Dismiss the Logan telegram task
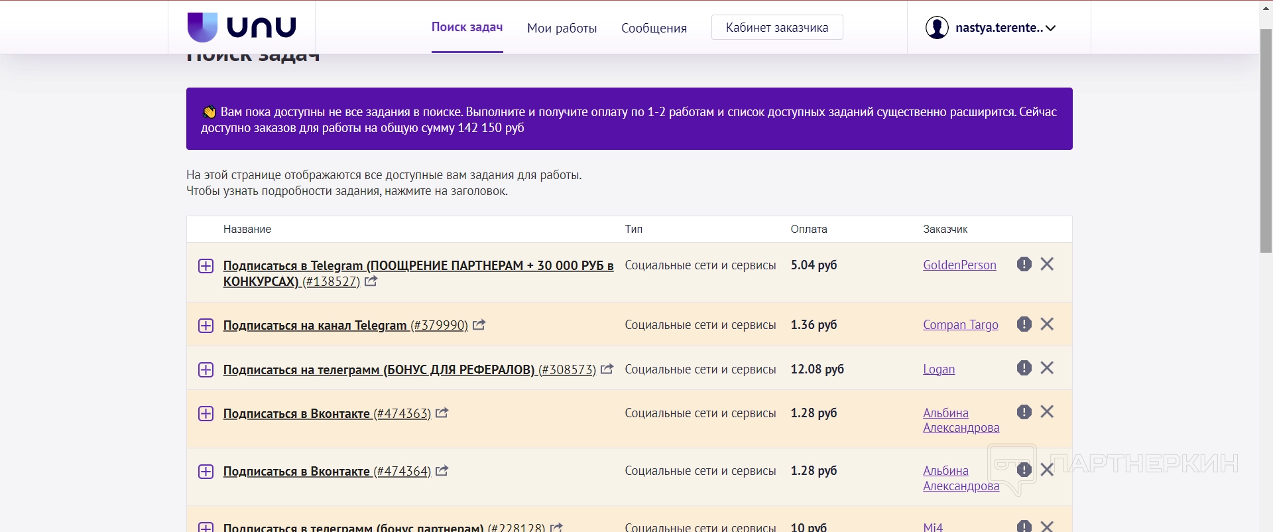This screenshot has width=1273, height=532. tap(1047, 367)
